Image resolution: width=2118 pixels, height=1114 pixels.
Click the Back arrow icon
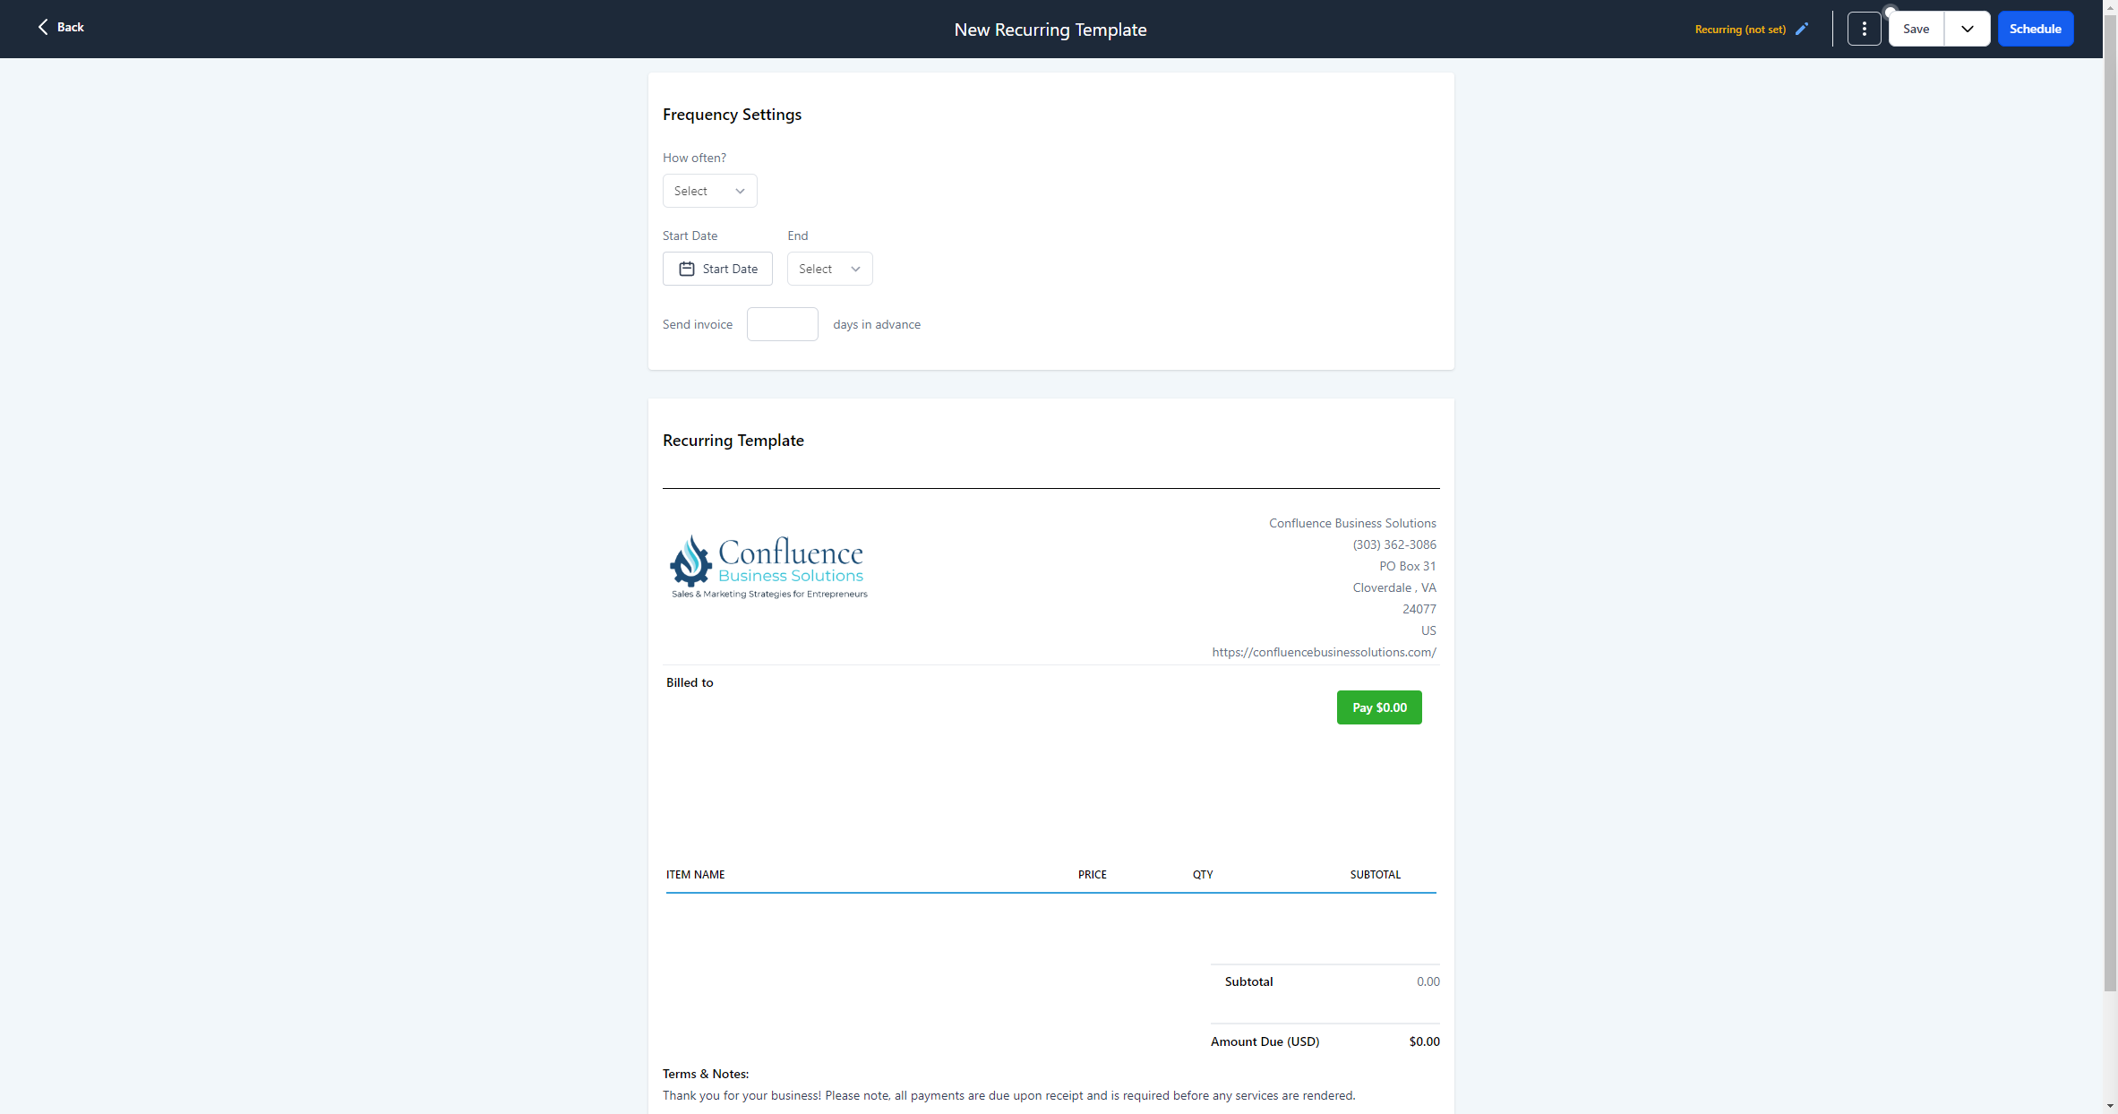point(42,27)
